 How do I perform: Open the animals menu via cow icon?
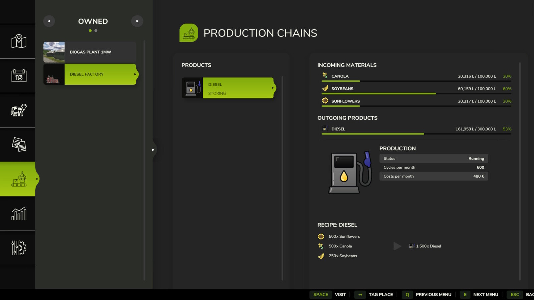coord(18,110)
